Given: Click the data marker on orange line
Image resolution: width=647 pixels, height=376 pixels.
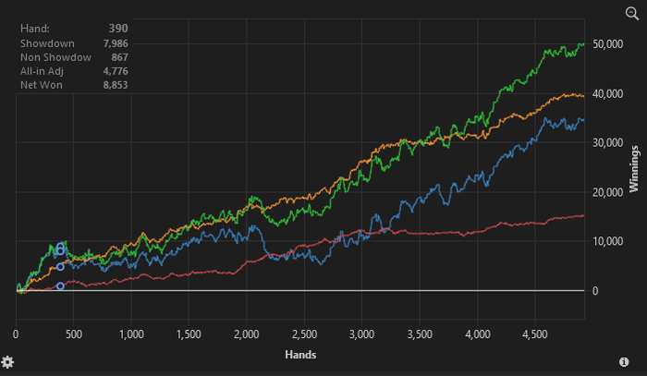Looking at the screenshot, I should point(60,267).
